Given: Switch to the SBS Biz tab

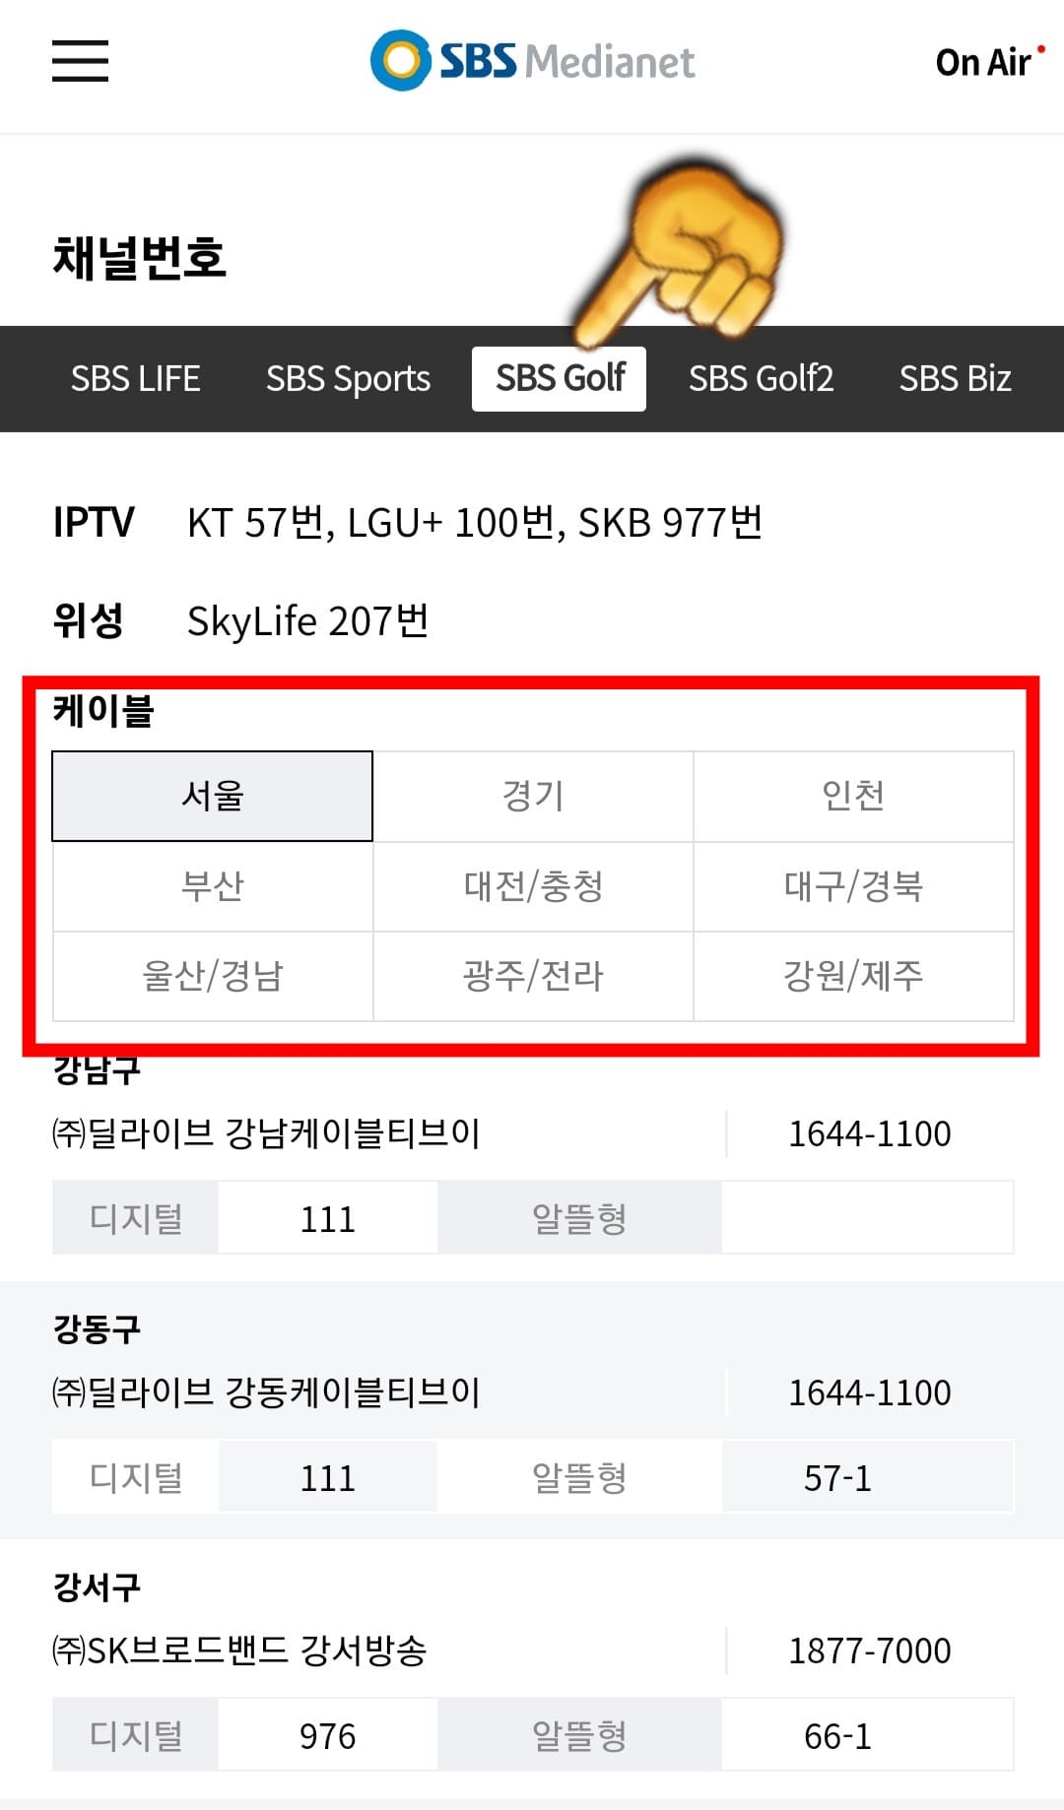Looking at the screenshot, I should pos(955,378).
